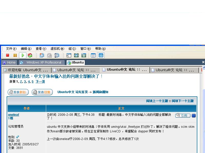
Task: Click the 年龄: 30 text
Action: coord(14,141)
